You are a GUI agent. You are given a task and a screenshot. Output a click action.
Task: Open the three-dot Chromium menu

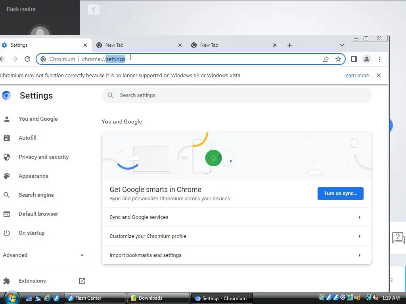[x=379, y=59]
